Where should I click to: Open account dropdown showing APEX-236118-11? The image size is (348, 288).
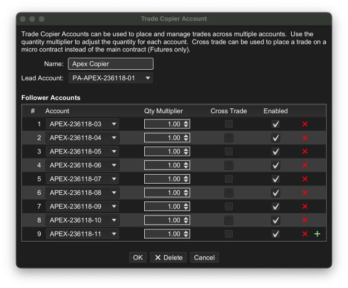82,234
